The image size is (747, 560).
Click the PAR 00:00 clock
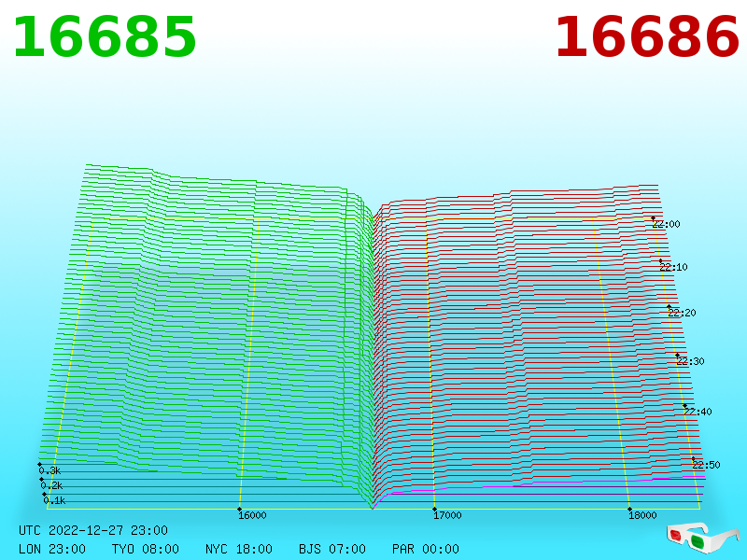pos(426,549)
